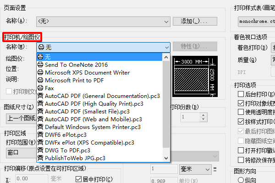Screen dimensions: 275x183
Task: Click plotter icon beside AutoCAD PDF (Web and Mobile).pc3
Action: tap(40, 119)
